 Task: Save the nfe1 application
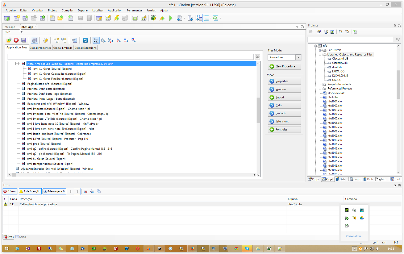[24, 40]
